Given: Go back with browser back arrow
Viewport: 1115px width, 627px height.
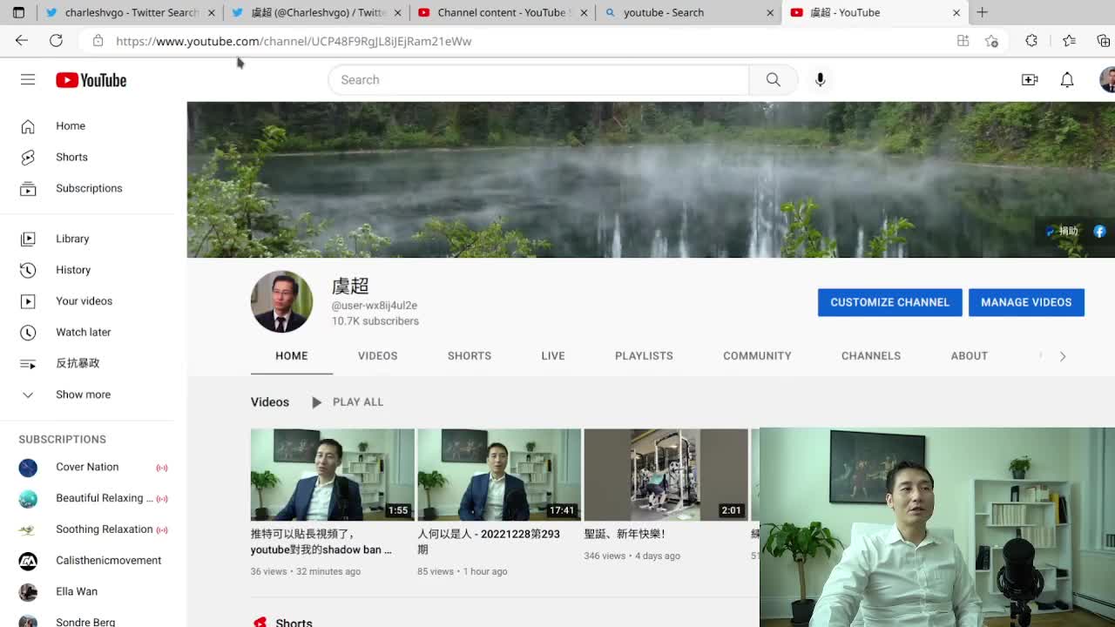Looking at the screenshot, I should [x=22, y=41].
